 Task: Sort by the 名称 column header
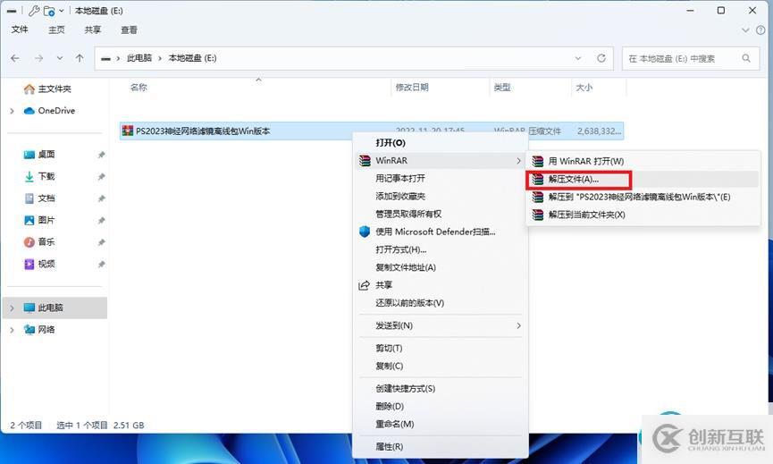click(139, 88)
